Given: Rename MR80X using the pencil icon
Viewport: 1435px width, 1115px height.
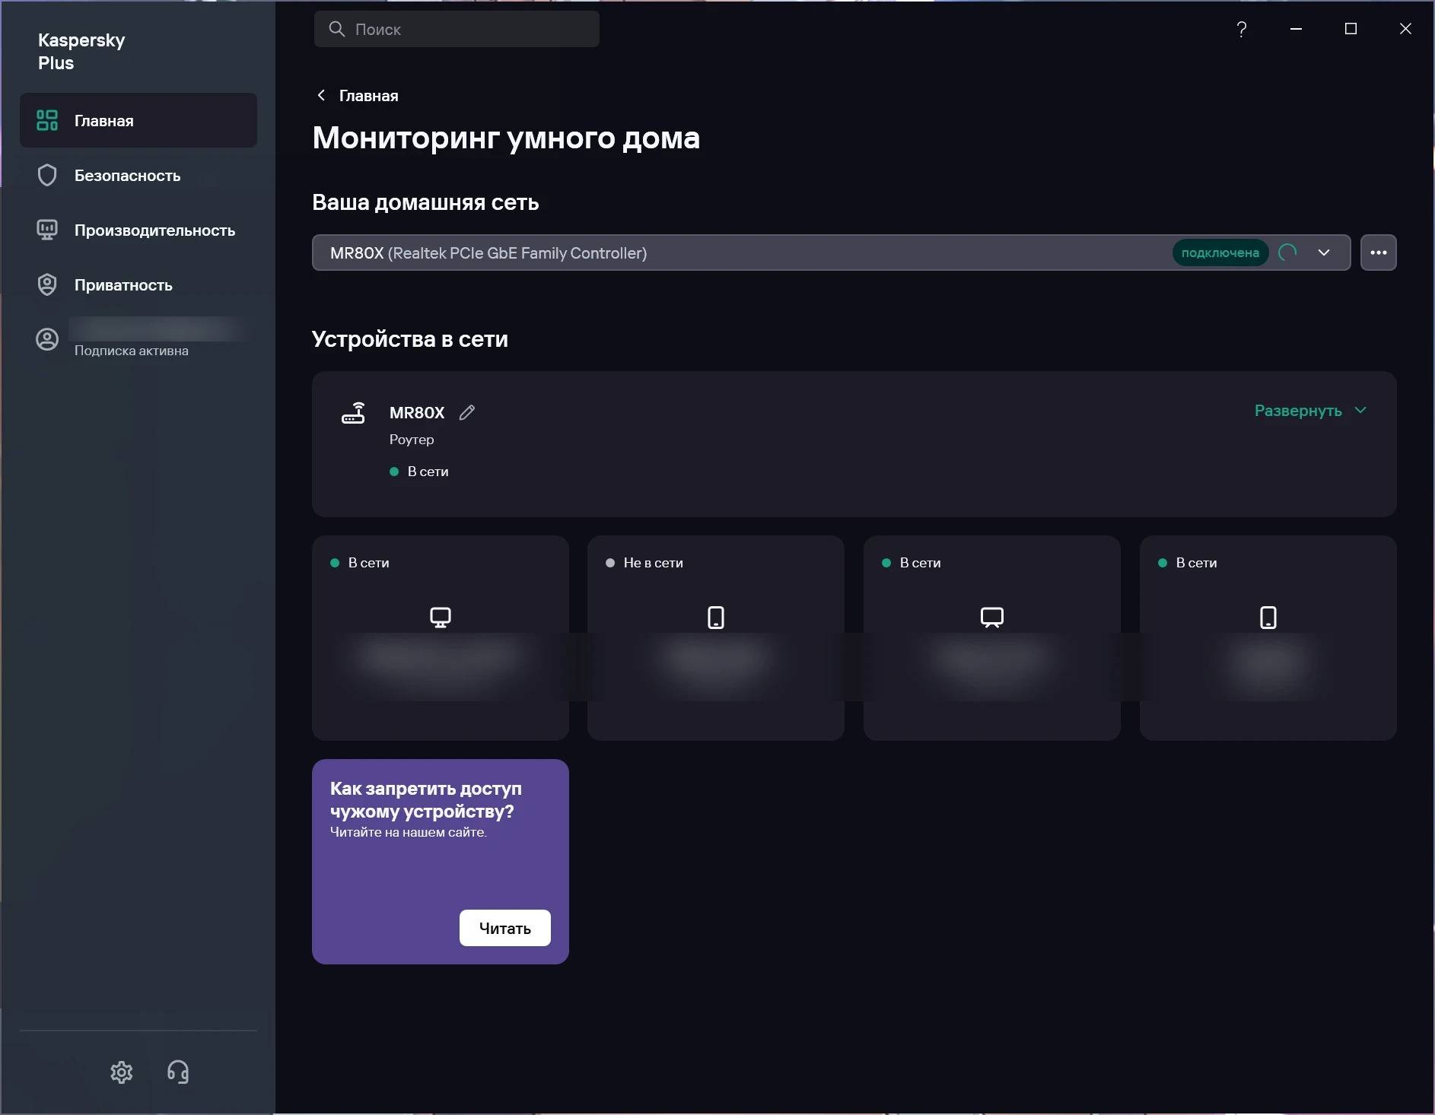Looking at the screenshot, I should click(x=467, y=412).
